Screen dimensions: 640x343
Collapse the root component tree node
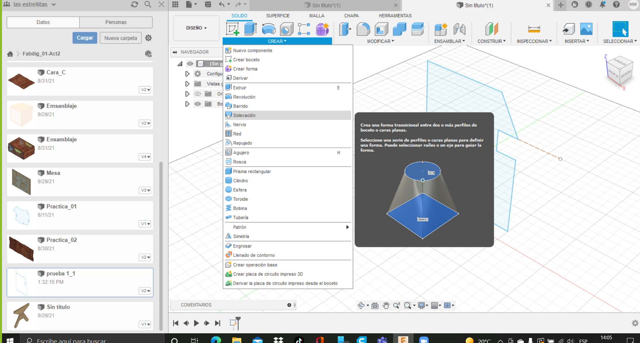(x=180, y=64)
